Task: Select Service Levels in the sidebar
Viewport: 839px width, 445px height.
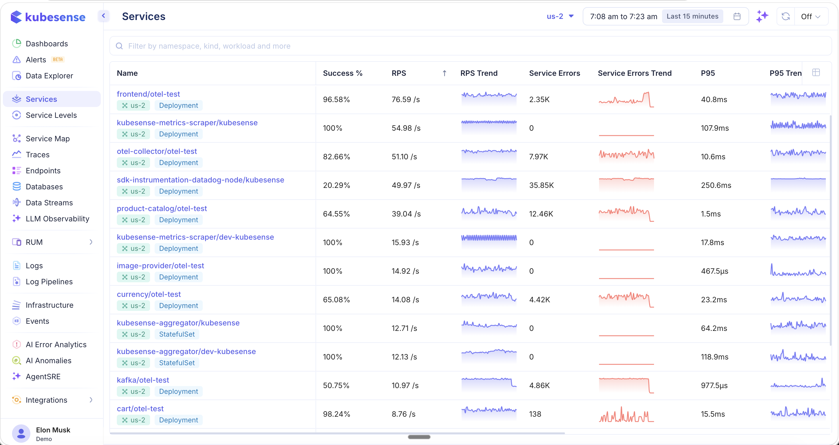Action: point(51,115)
